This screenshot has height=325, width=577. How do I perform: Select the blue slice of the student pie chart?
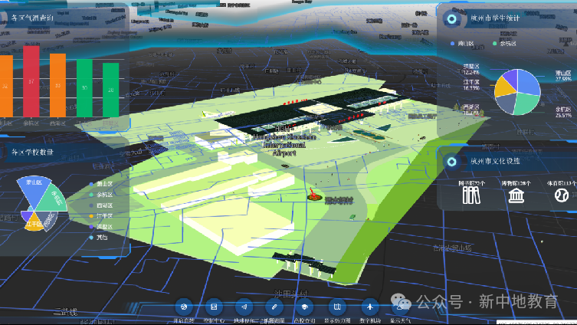528,83
